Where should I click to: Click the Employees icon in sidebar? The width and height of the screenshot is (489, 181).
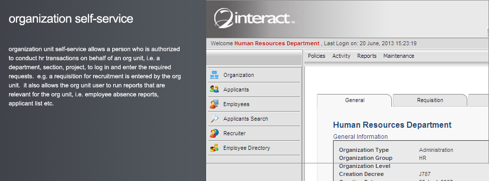pos(214,104)
